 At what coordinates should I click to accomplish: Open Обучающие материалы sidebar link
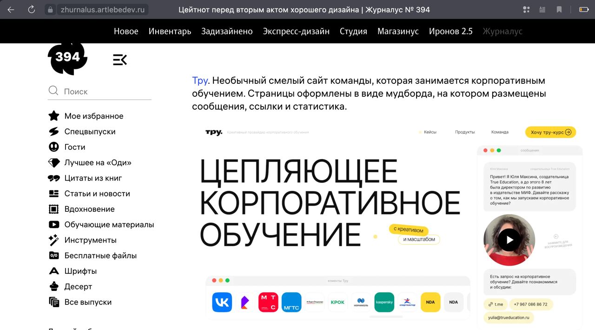click(109, 224)
